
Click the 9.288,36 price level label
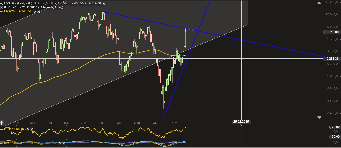pos(332,59)
